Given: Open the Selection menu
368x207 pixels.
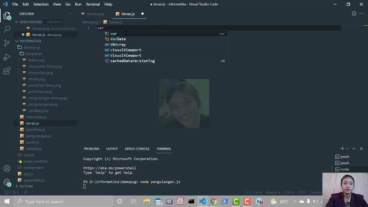Looking at the screenshot, I should pyautogui.click(x=41, y=4).
